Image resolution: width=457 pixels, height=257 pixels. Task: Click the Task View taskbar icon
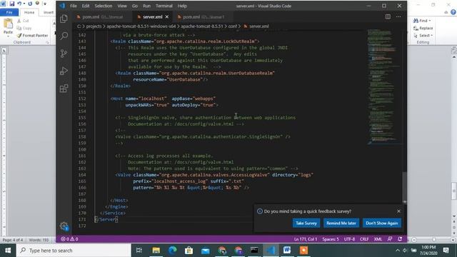[139, 251]
